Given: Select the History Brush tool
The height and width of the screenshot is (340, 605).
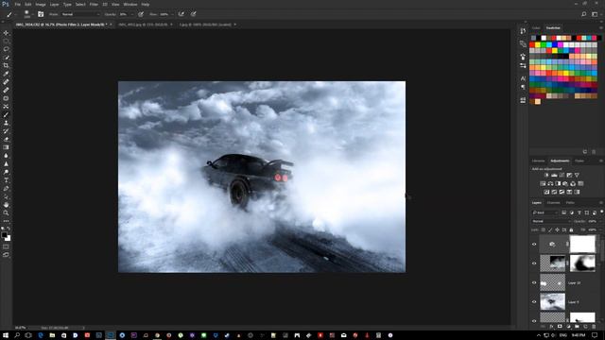Looking at the screenshot, I should pyautogui.click(x=7, y=131).
